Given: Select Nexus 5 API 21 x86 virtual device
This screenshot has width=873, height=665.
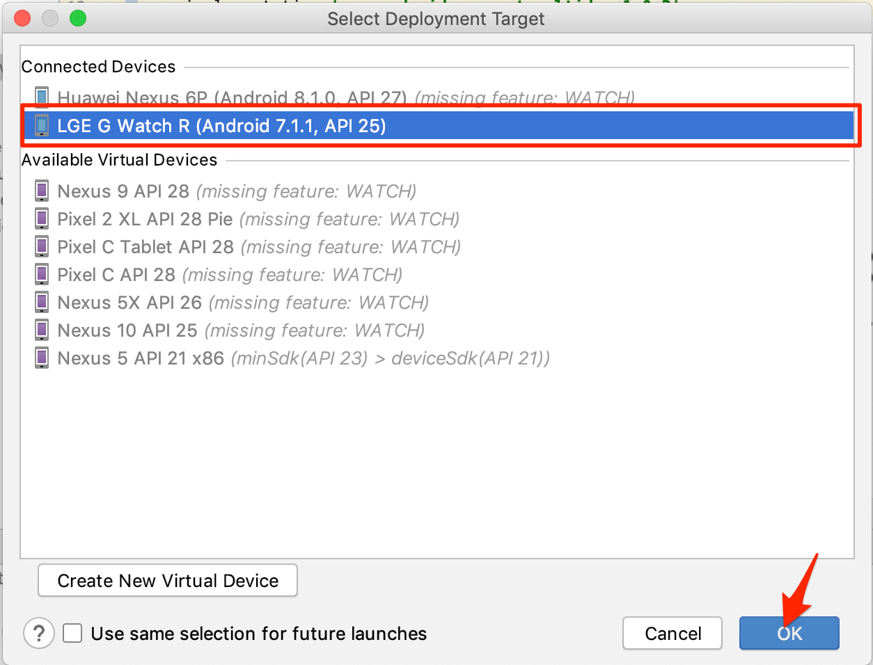Looking at the screenshot, I should click(x=141, y=358).
